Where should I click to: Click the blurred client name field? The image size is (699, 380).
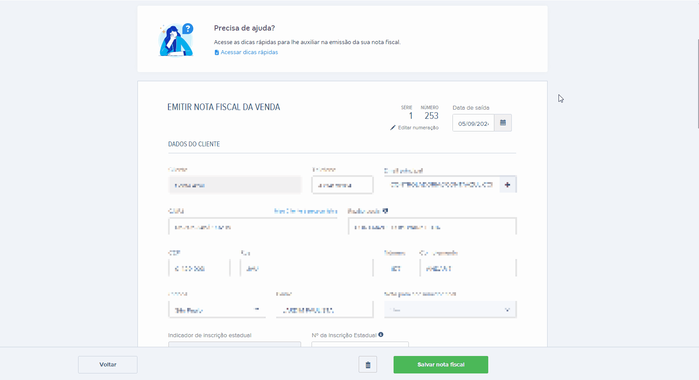point(235,185)
